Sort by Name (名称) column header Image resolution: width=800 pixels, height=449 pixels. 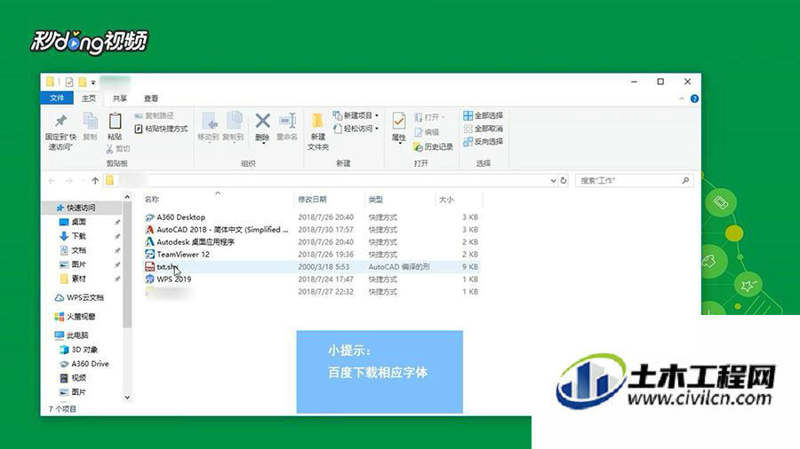click(x=151, y=200)
